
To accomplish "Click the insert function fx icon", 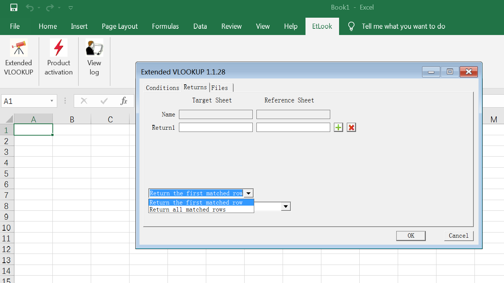I will click(124, 101).
